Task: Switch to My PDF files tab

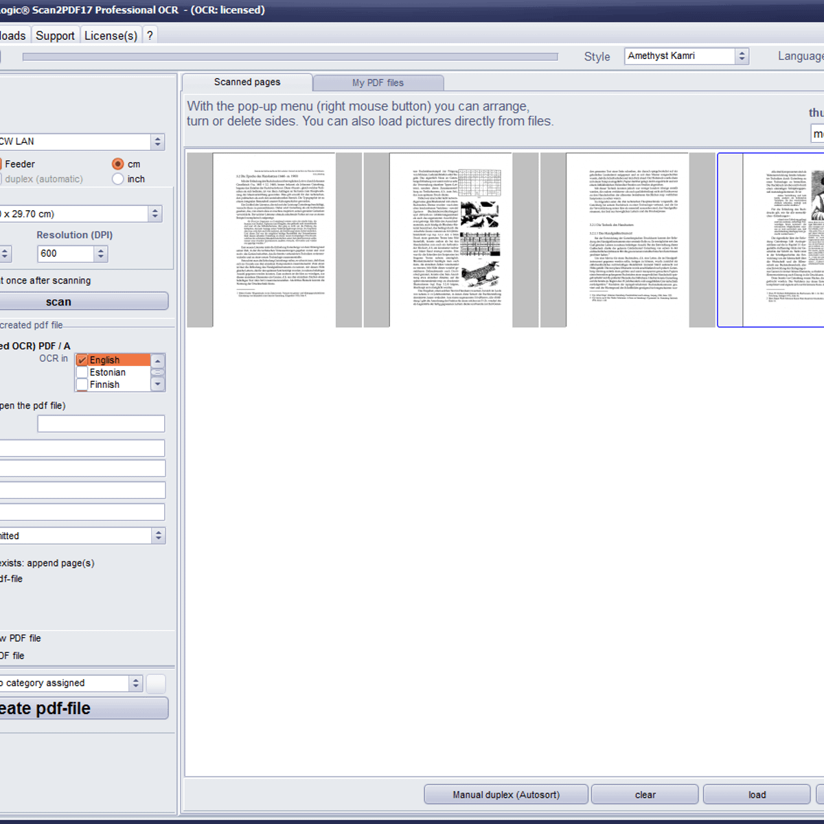Action: [378, 83]
